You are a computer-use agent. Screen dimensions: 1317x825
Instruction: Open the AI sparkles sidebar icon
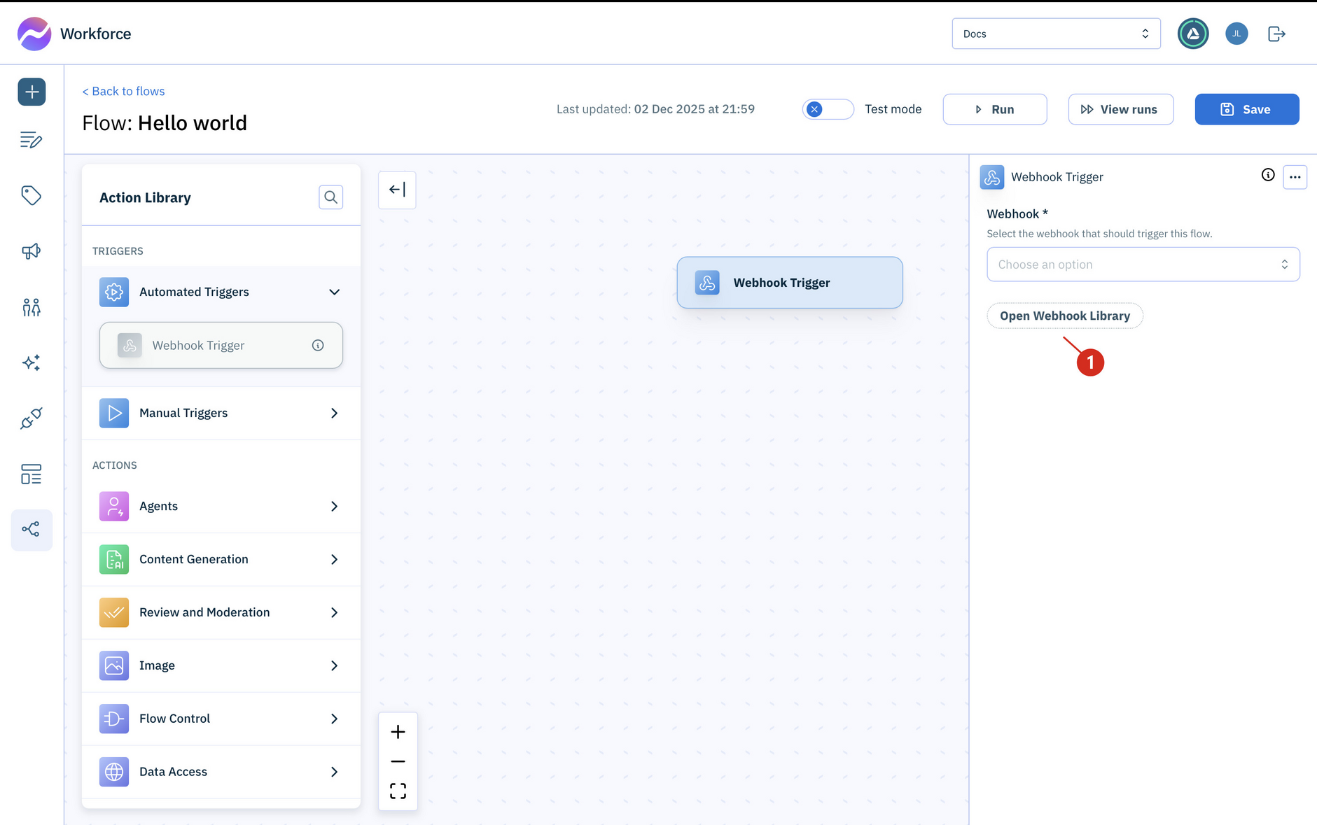tap(32, 362)
